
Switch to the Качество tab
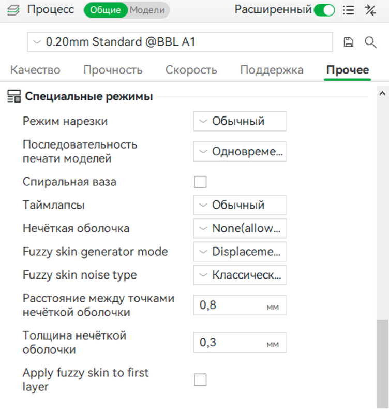35,70
